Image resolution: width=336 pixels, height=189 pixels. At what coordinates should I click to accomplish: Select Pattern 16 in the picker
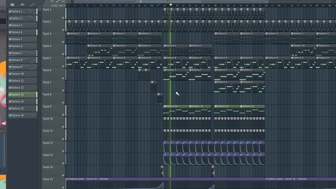pos(23,115)
